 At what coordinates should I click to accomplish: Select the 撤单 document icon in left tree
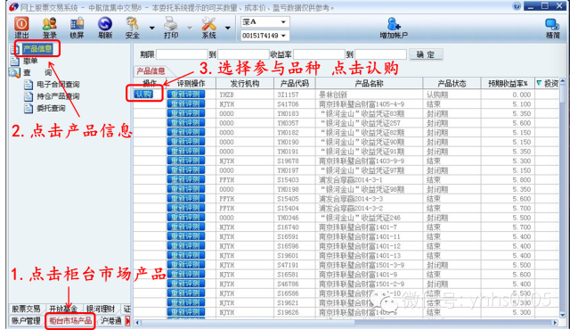[x=14, y=61]
